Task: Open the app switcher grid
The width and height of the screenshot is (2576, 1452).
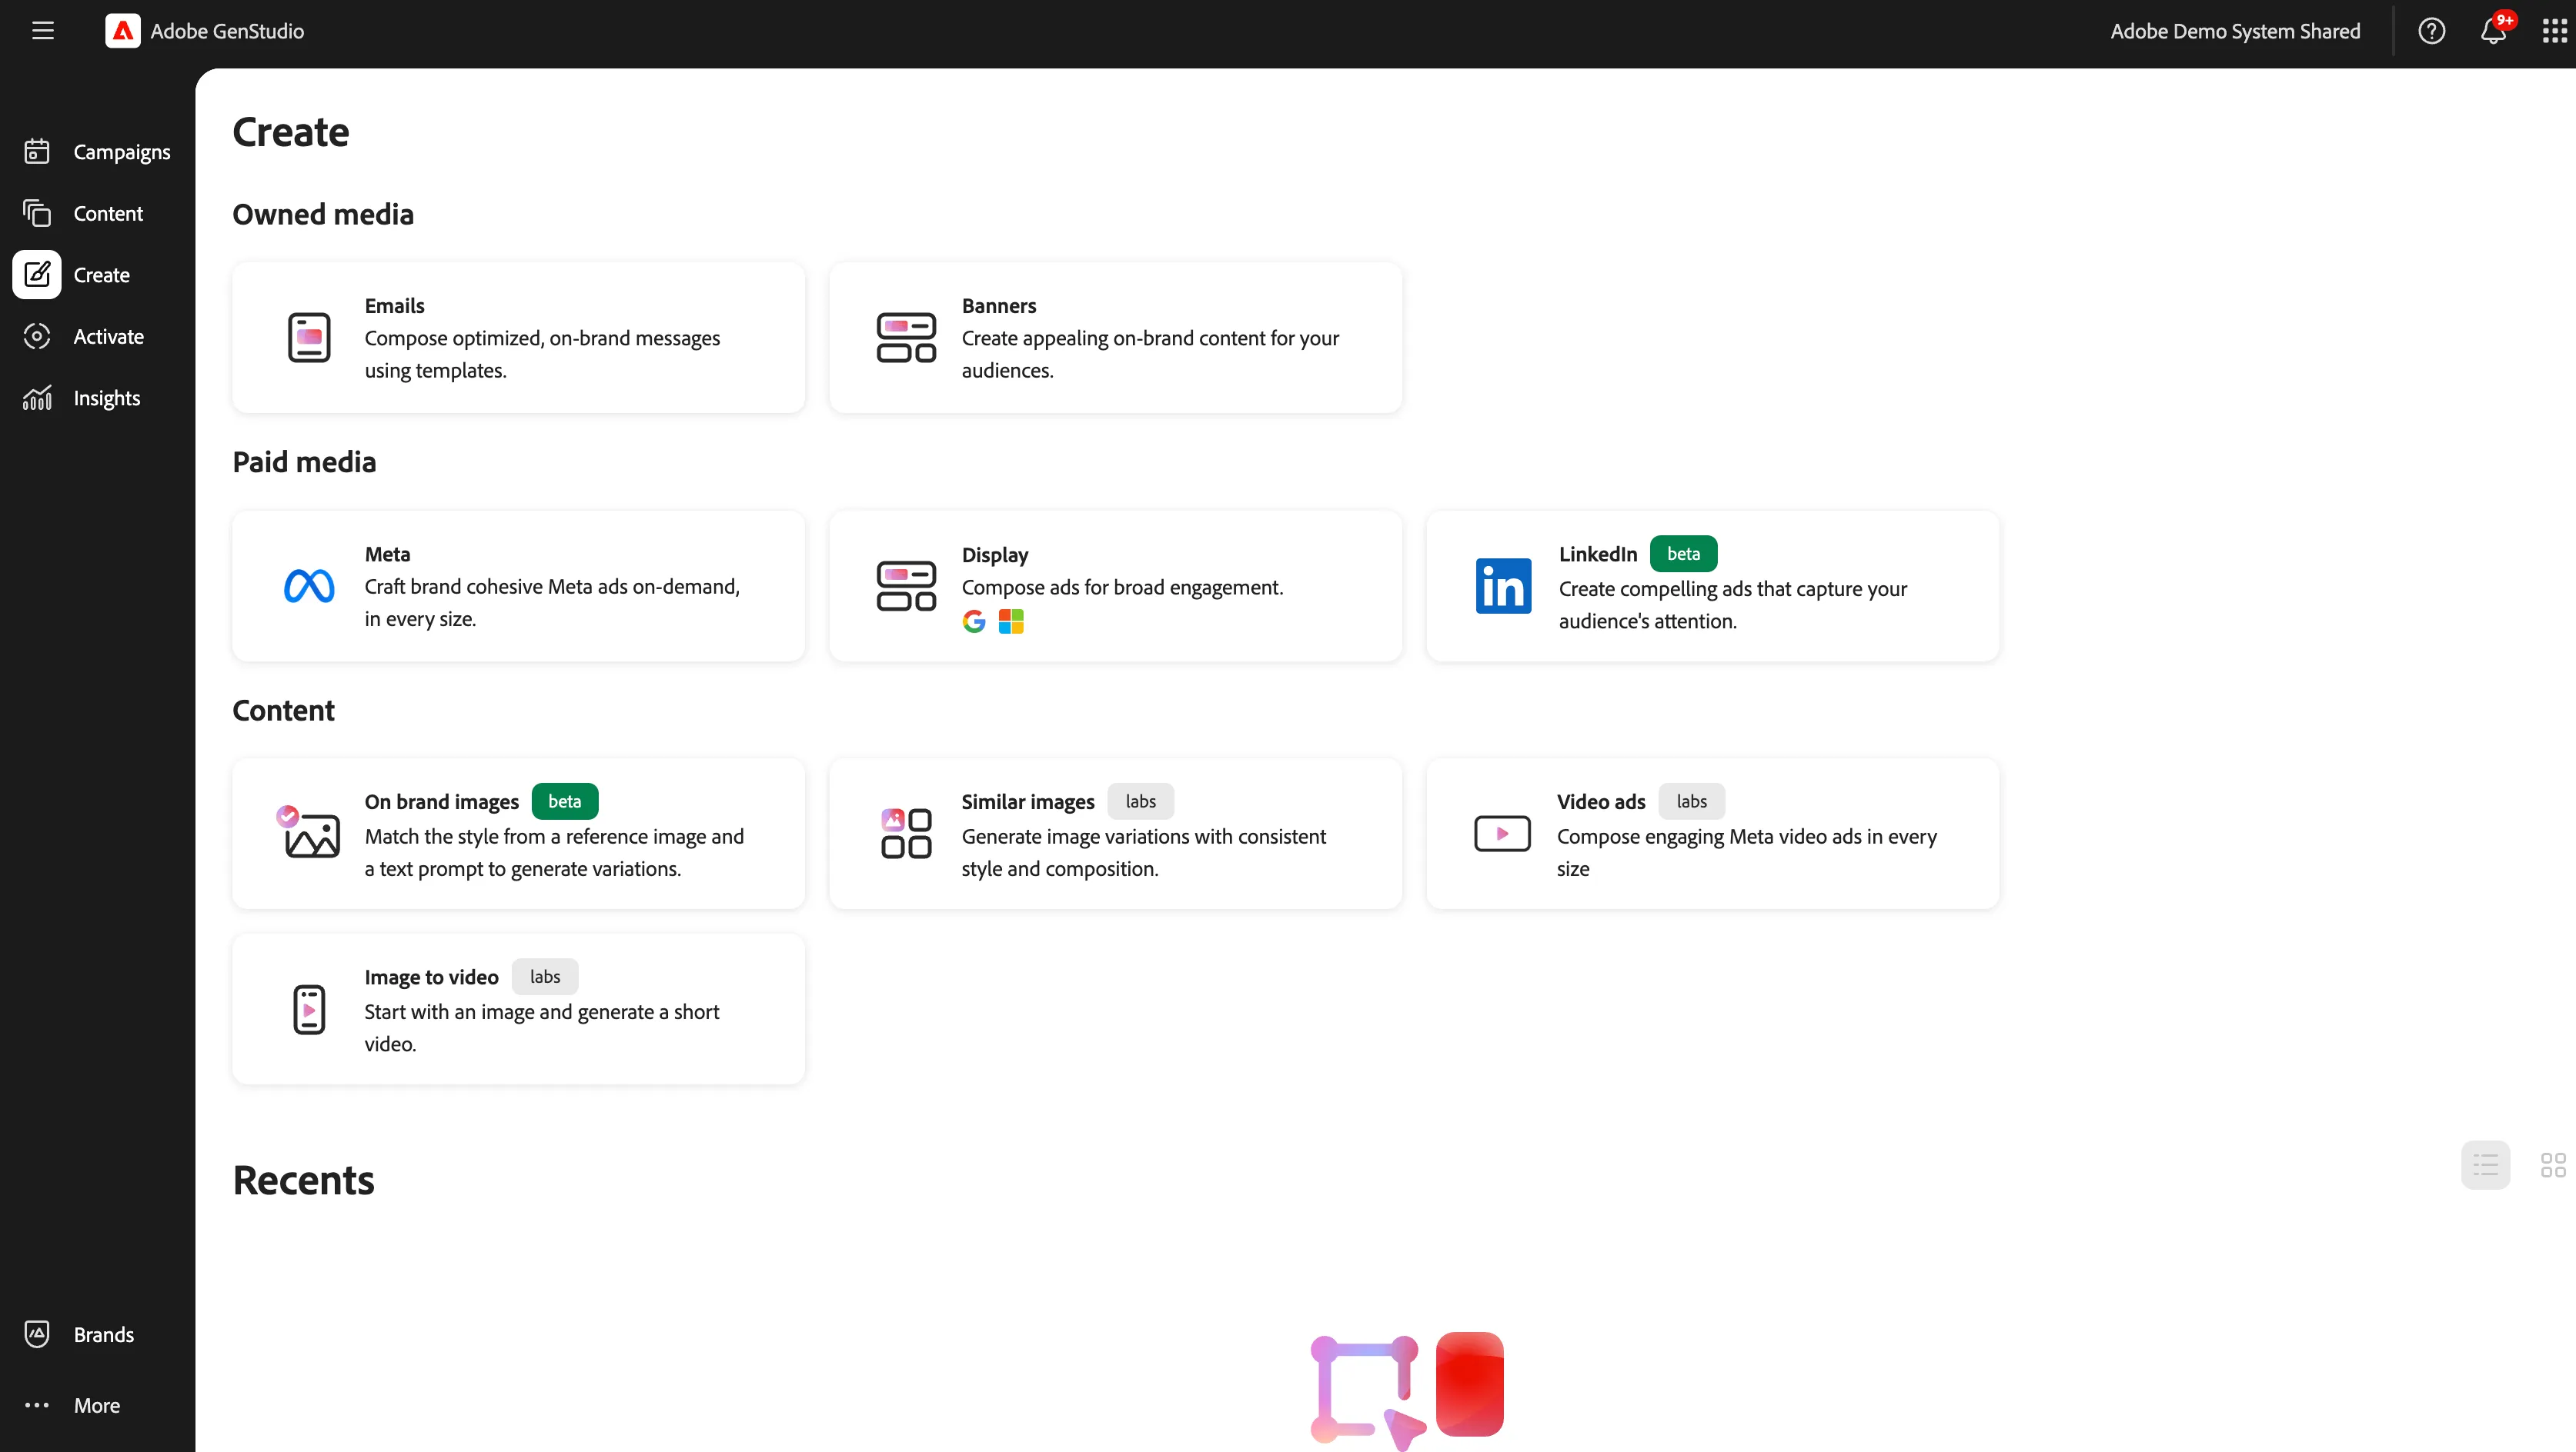Action: pyautogui.click(x=2554, y=31)
